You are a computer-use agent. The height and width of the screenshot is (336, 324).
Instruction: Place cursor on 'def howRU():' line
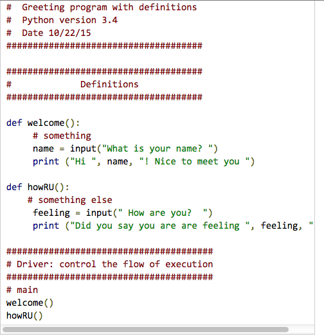click(x=38, y=188)
